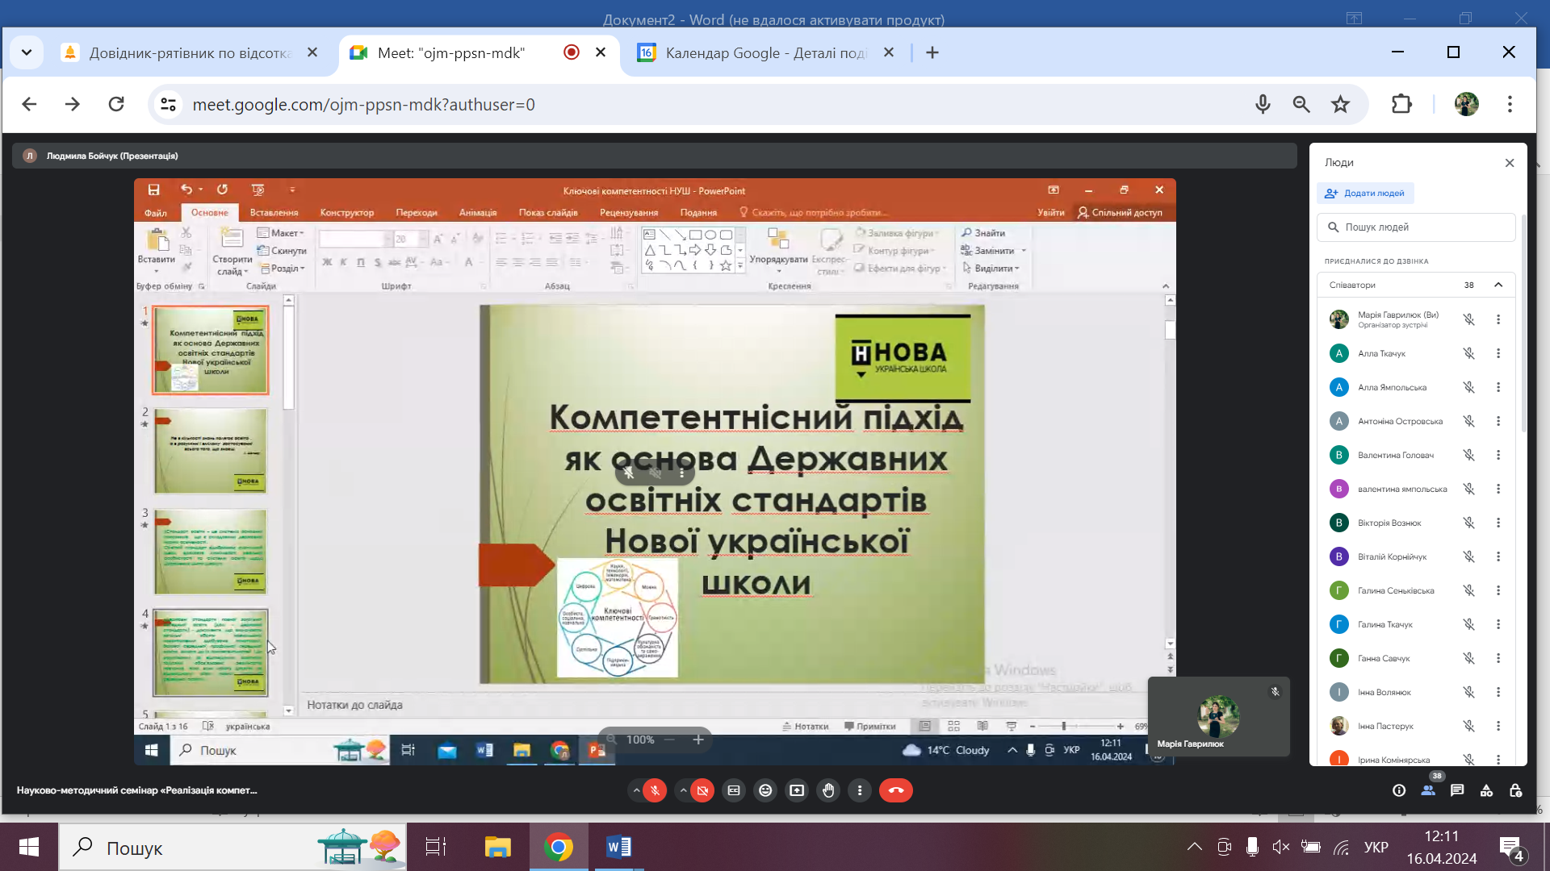Click slide 3 thumbnail in presentation
Screen dimensions: 1550x871
tap(211, 552)
